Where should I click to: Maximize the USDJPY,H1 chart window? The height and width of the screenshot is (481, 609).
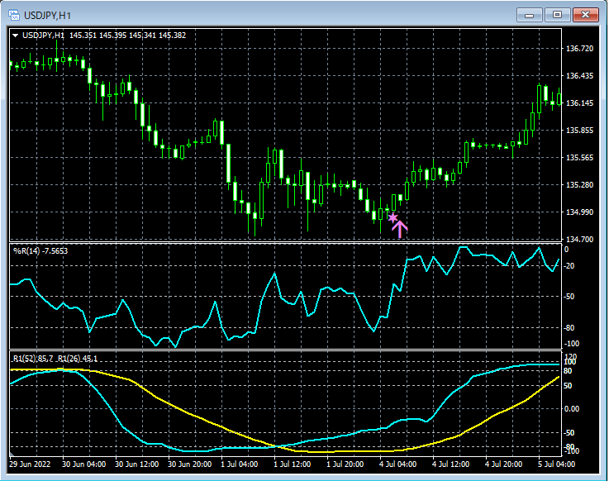[557, 15]
